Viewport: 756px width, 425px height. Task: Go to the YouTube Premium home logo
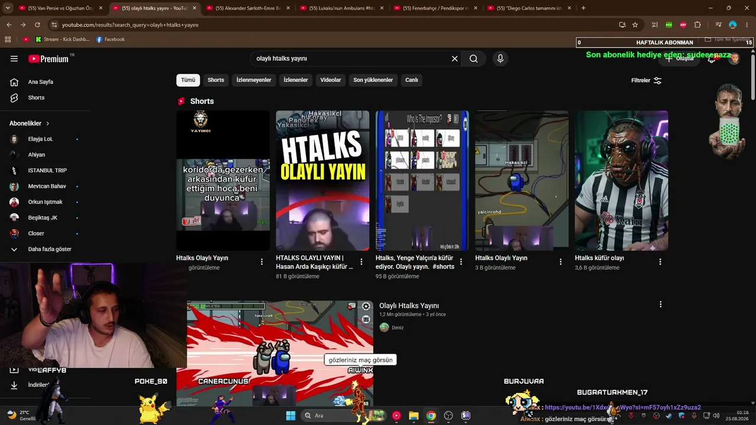tap(50, 59)
